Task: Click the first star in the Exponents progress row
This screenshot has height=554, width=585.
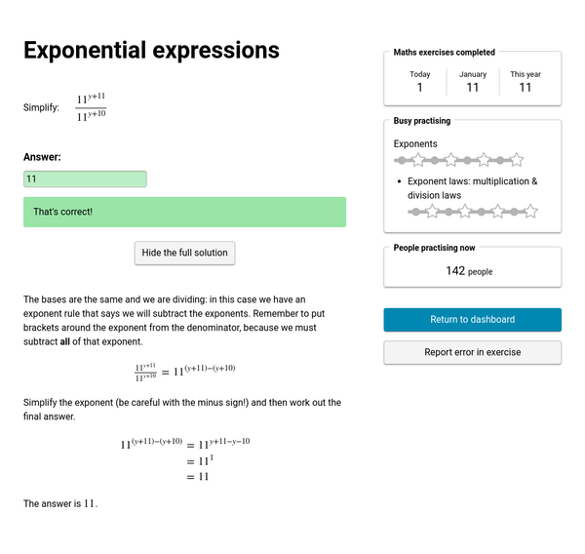Action: pyautogui.click(x=417, y=159)
